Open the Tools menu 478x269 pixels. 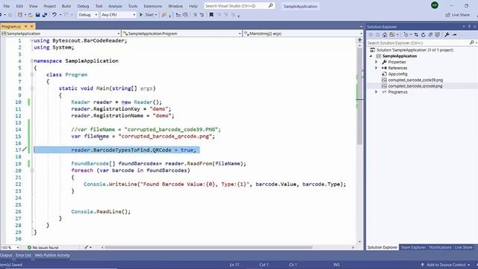tap(133, 6)
